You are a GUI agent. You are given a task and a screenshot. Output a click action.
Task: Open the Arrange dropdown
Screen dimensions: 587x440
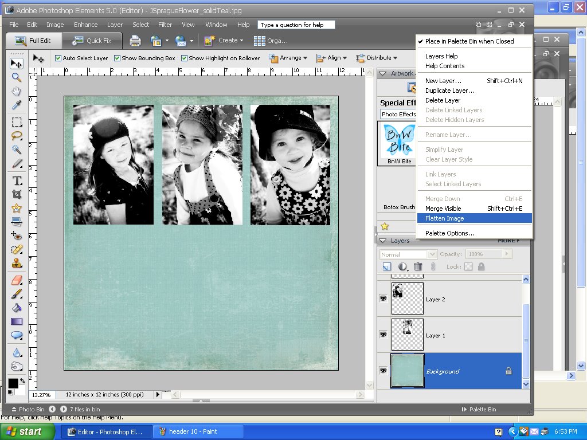click(x=288, y=58)
